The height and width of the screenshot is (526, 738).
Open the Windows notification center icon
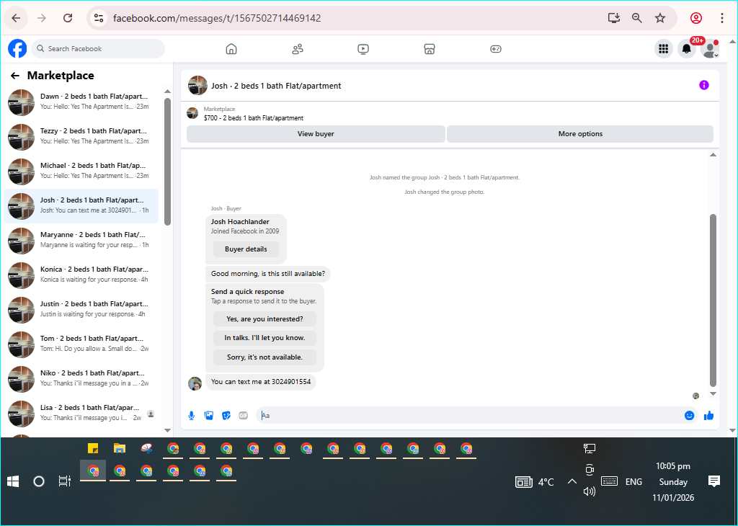(x=714, y=481)
